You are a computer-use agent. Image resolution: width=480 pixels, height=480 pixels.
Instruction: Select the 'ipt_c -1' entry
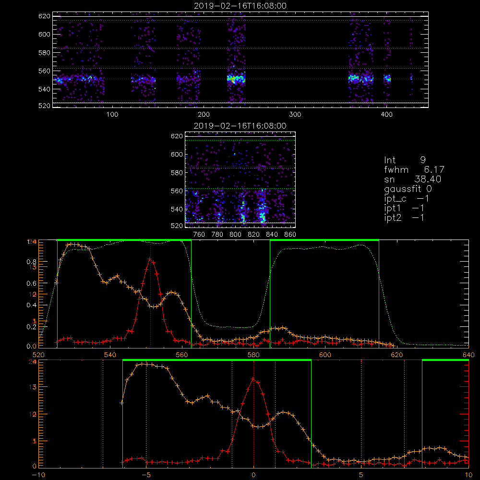point(407,199)
